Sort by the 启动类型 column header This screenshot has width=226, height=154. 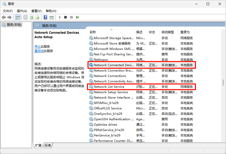[x=169, y=32]
